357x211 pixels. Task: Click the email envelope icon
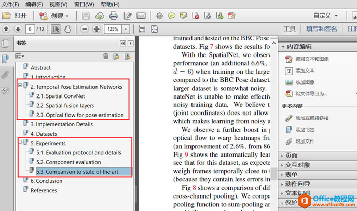[141, 16]
